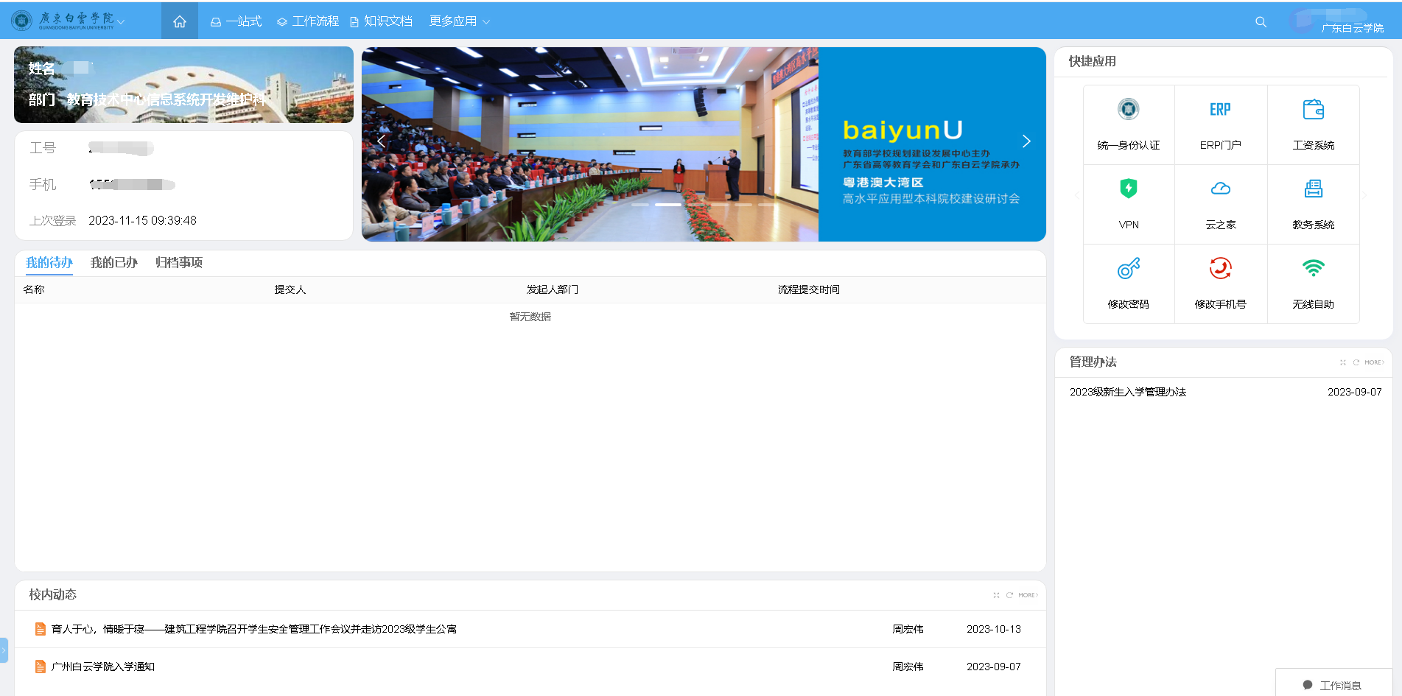
Task: Expand the 更多应用 dropdown menu
Action: tap(459, 22)
